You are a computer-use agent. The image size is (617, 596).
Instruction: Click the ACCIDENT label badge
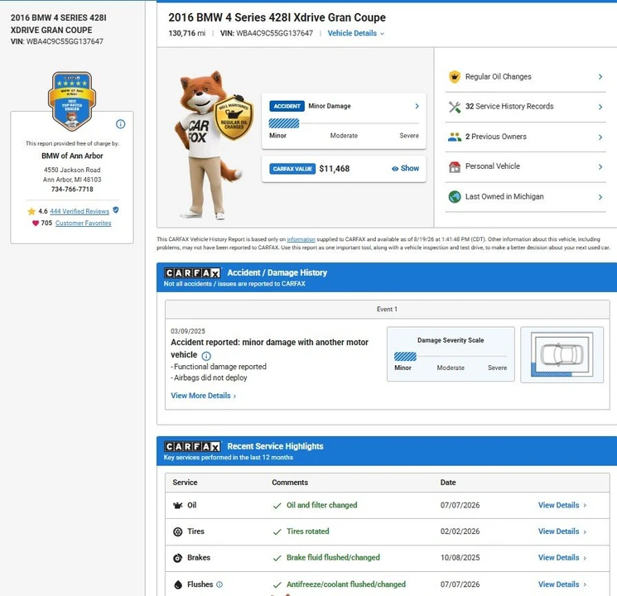(x=287, y=106)
